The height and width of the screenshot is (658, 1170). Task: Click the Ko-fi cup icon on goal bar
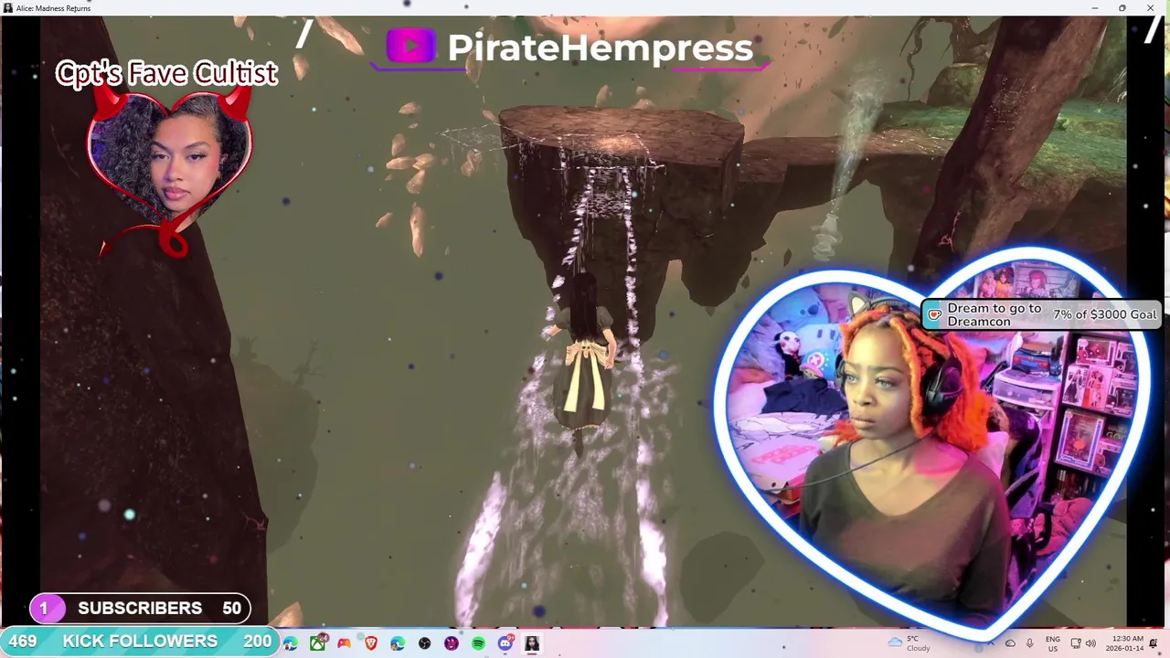(x=934, y=314)
